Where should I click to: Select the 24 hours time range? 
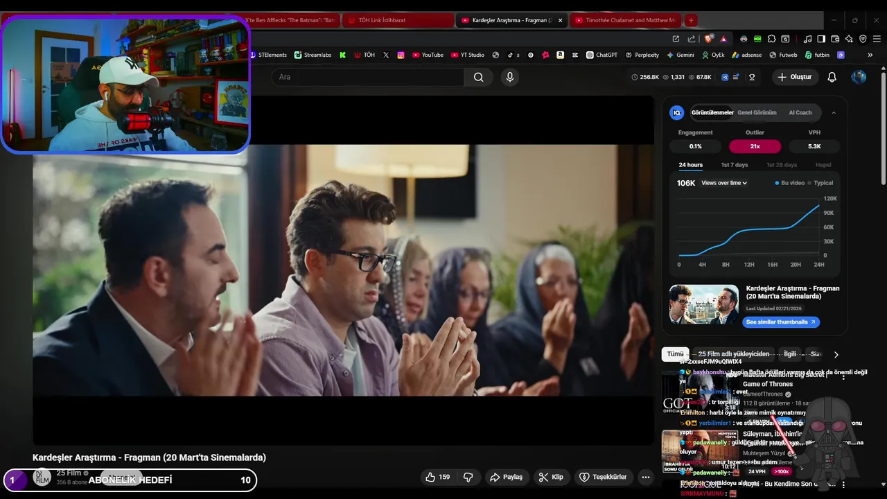click(x=690, y=165)
